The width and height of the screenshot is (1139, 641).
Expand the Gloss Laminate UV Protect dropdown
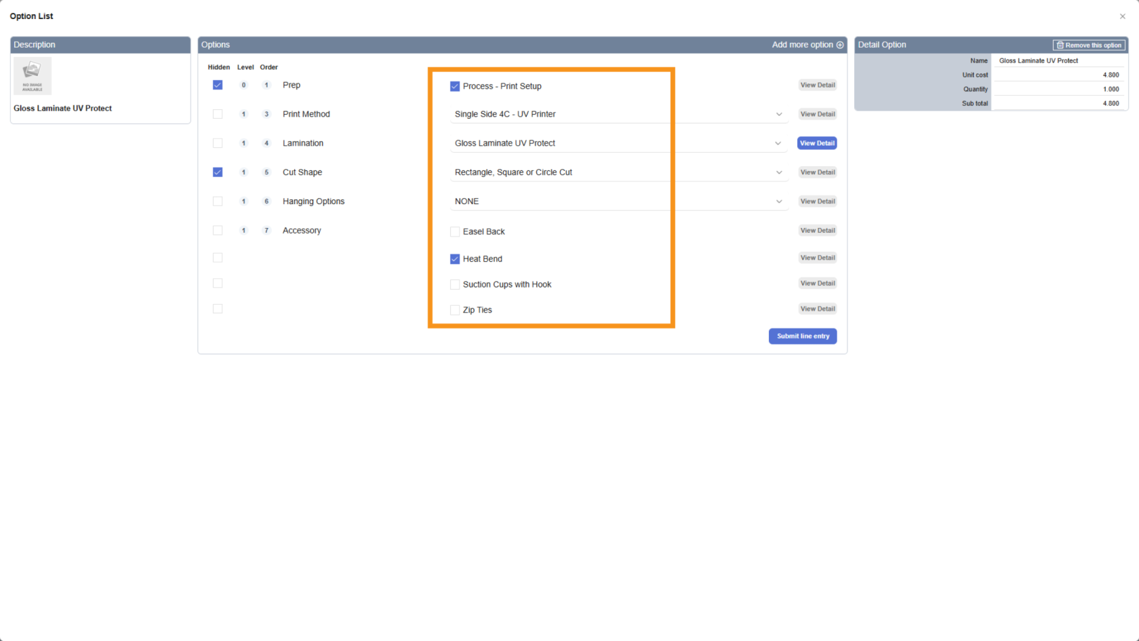779,144
